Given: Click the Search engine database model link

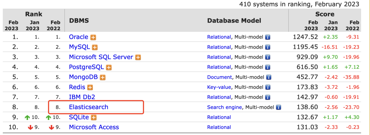Looking at the screenshot, I should [224, 107].
